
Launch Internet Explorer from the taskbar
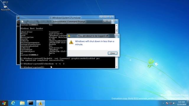coord(13,103)
